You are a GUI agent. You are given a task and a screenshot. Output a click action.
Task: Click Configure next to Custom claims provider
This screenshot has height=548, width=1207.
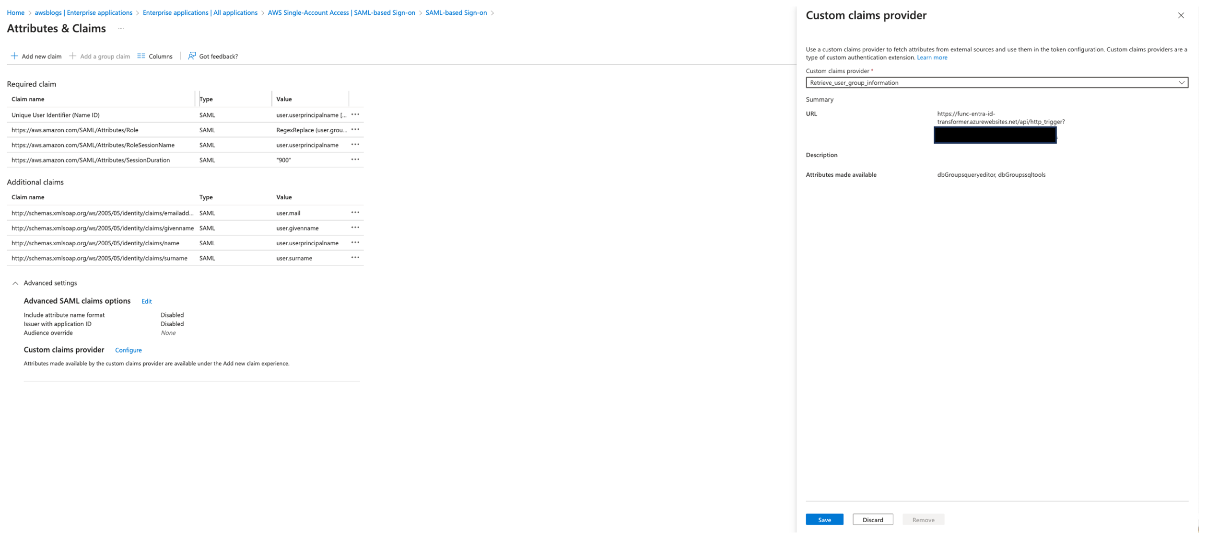click(x=128, y=351)
